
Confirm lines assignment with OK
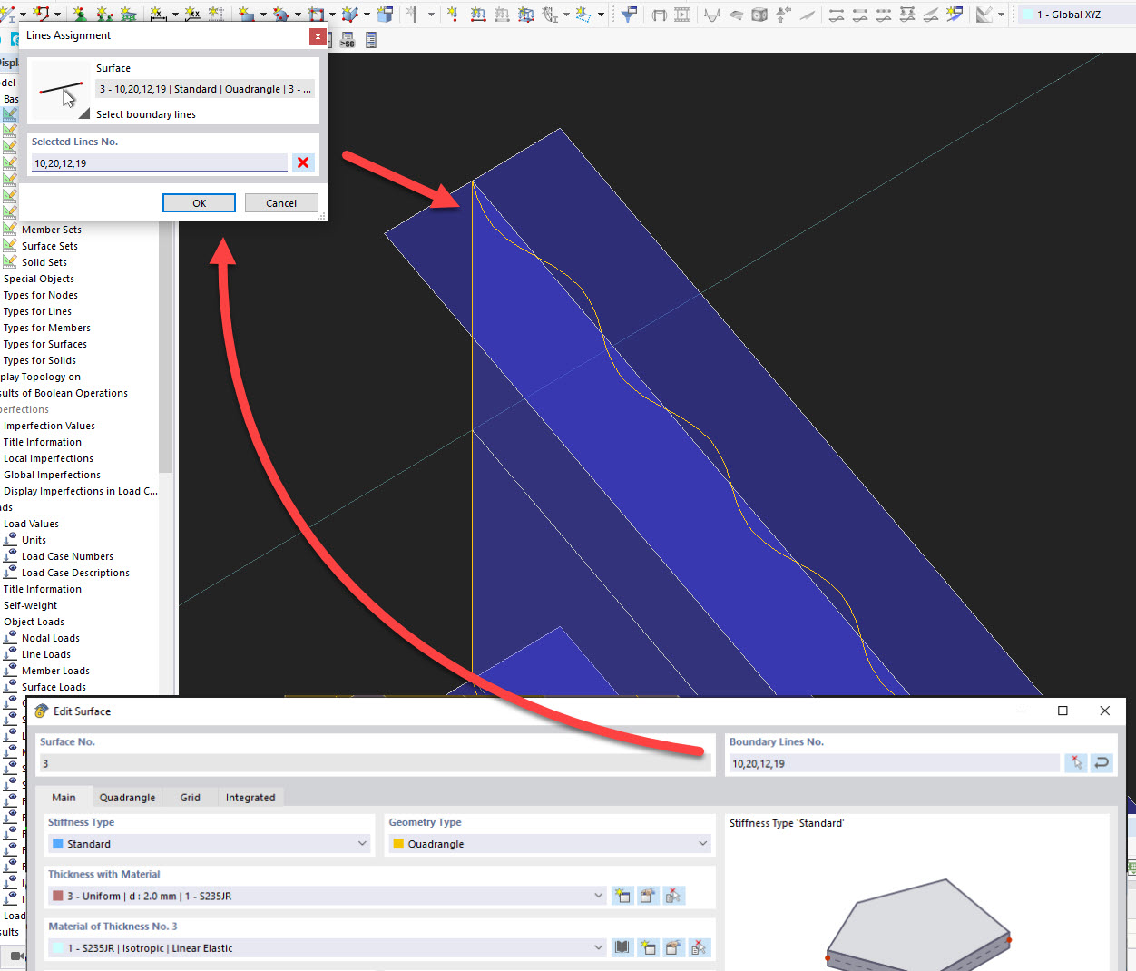click(199, 202)
